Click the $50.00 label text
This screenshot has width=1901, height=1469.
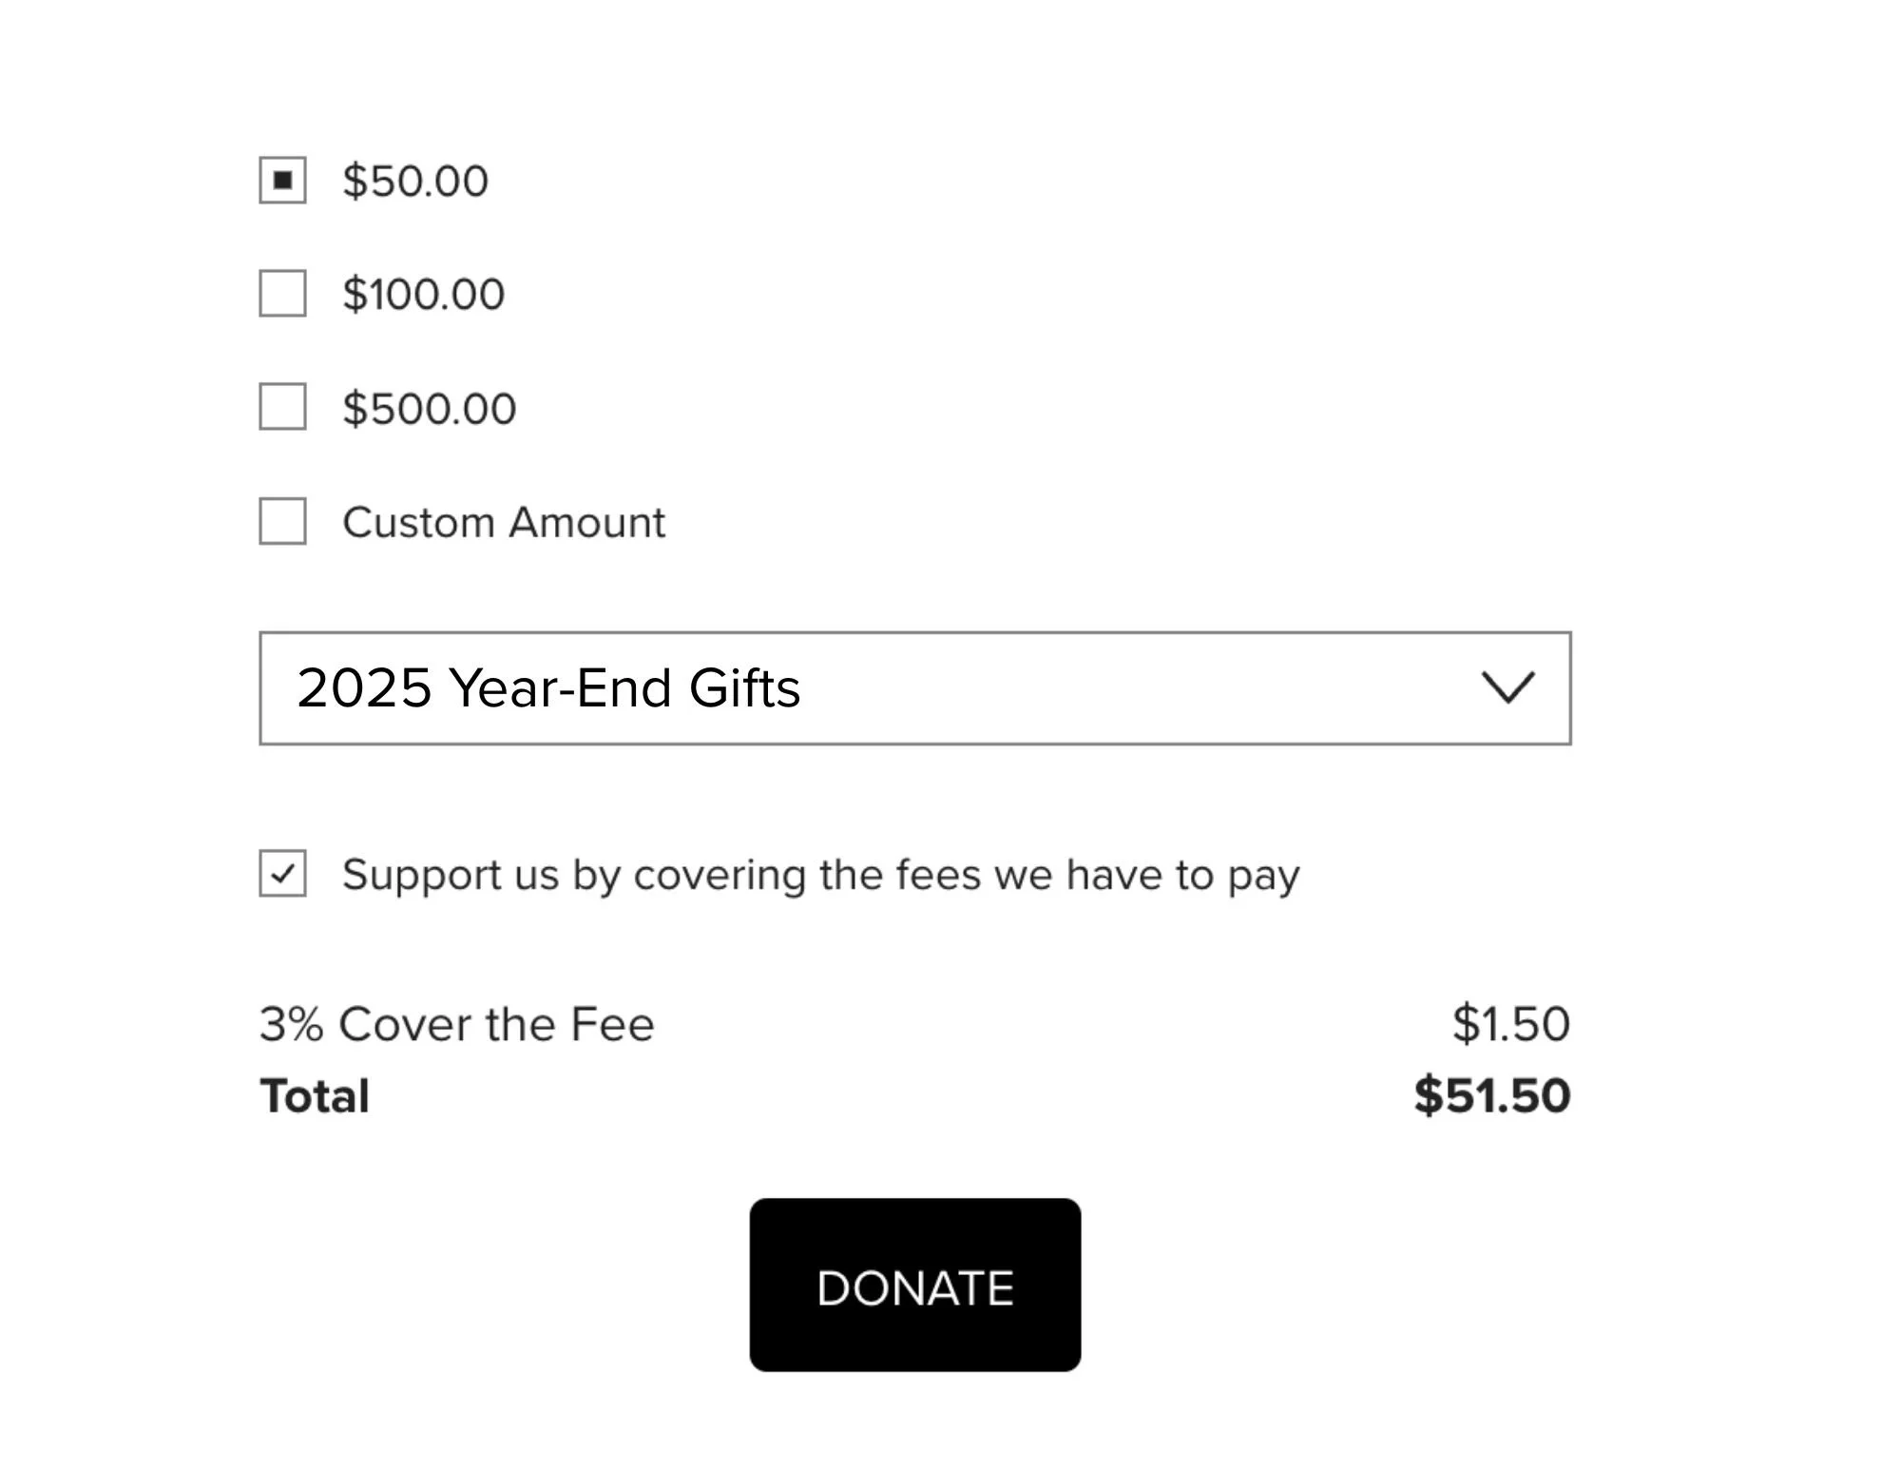click(x=415, y=181)
